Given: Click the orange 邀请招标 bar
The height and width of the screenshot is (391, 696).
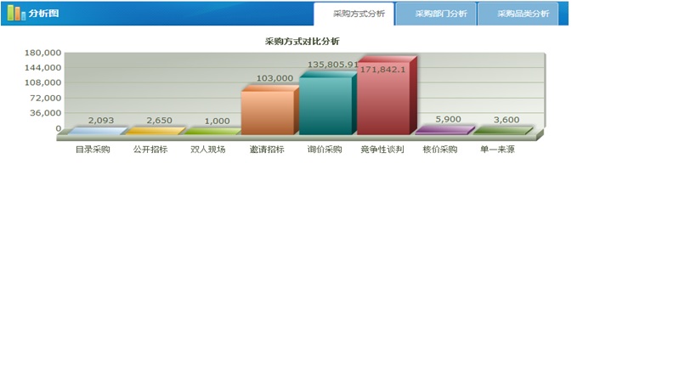Looking at the screenshot, I should pos(268,111).
